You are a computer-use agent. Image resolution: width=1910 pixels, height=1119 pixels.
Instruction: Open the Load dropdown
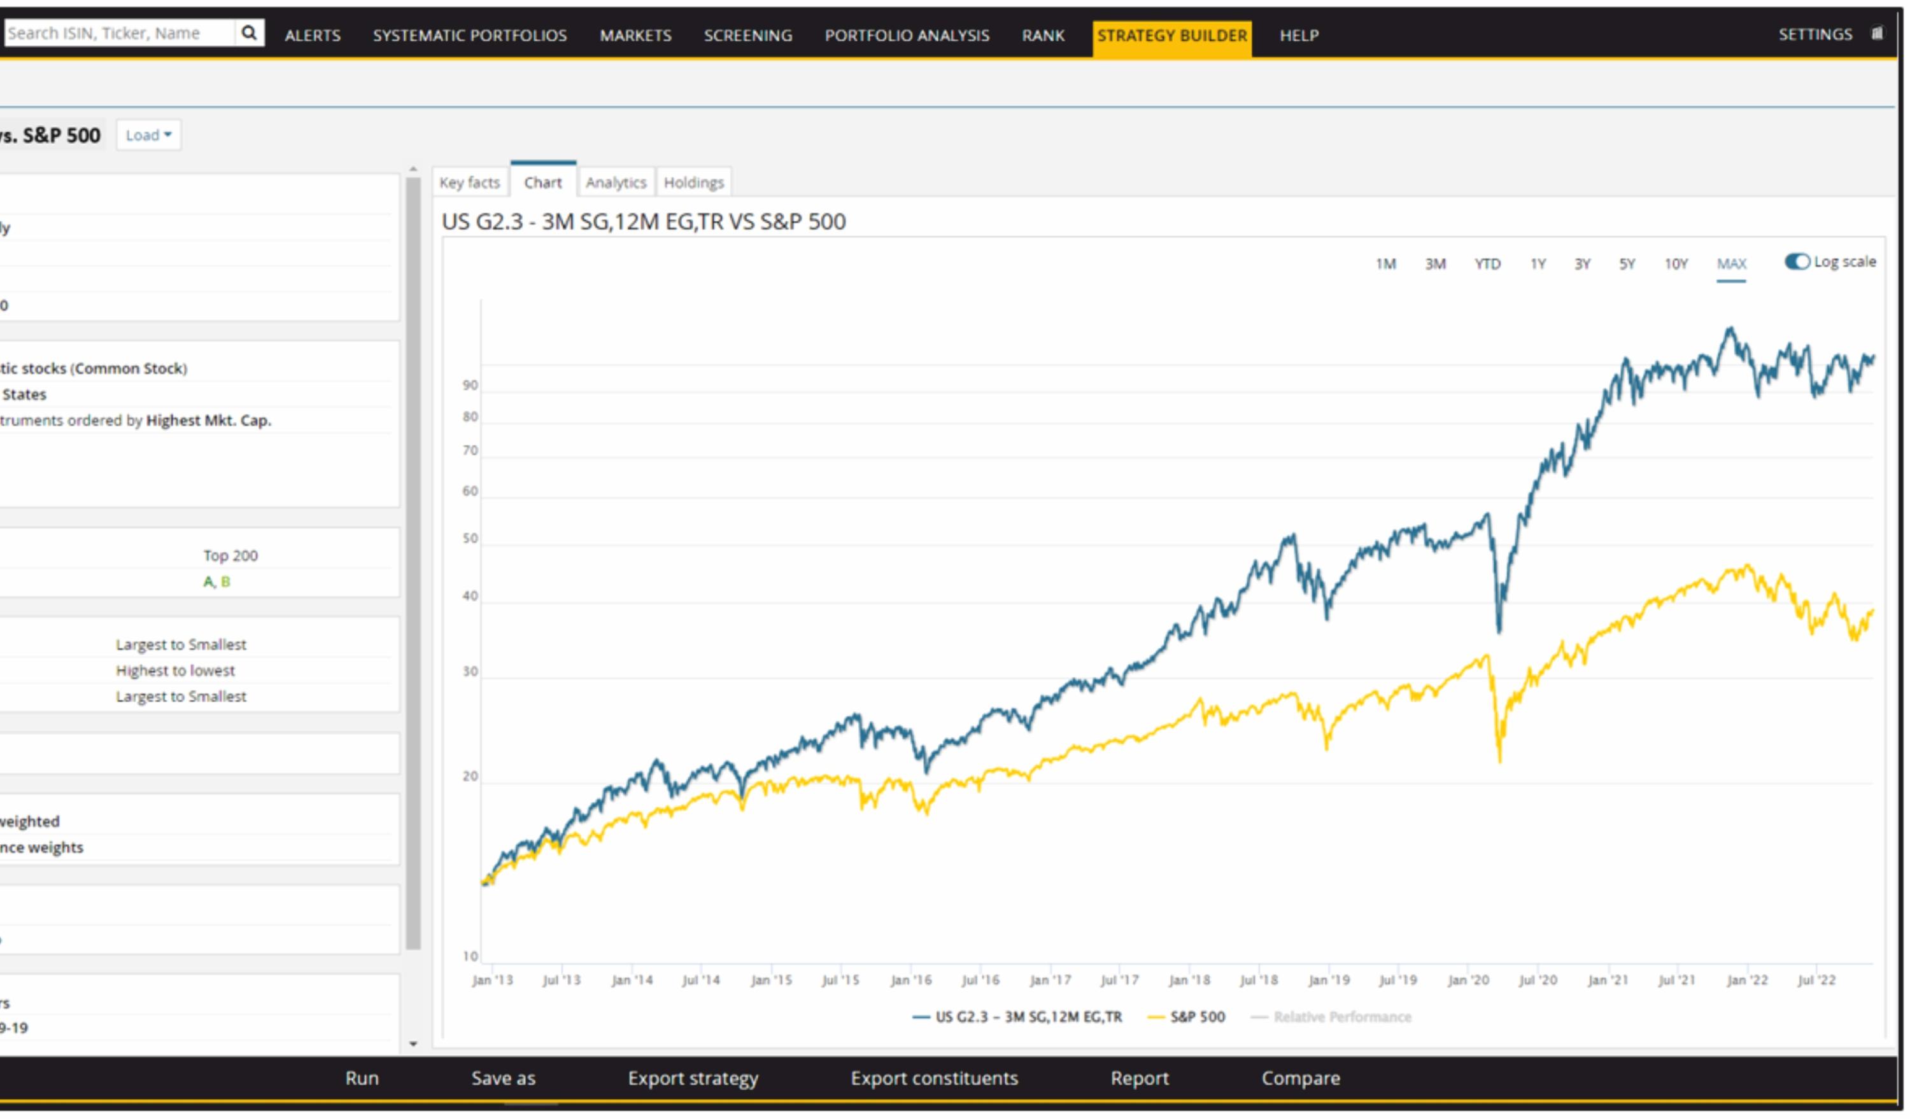pyautogui.click(x=148, y=136)
